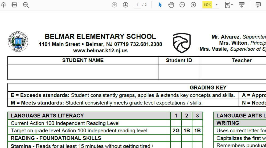Click the M = Meets standards text
266x148 pixels.
[37, 103]
